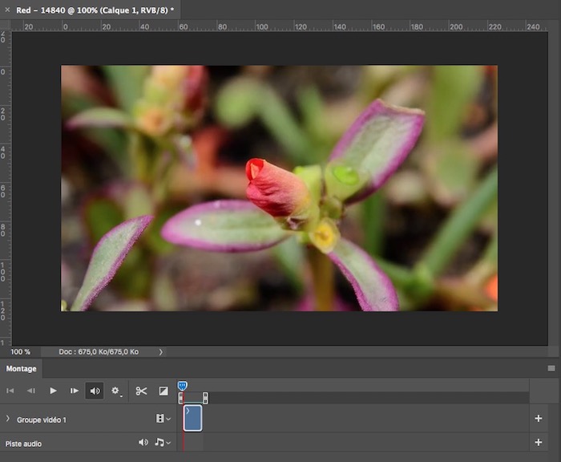The height and width of the screenshot is (462, 561).
Task: Split clip at playhead with scissors
Action: coord(141,391)
